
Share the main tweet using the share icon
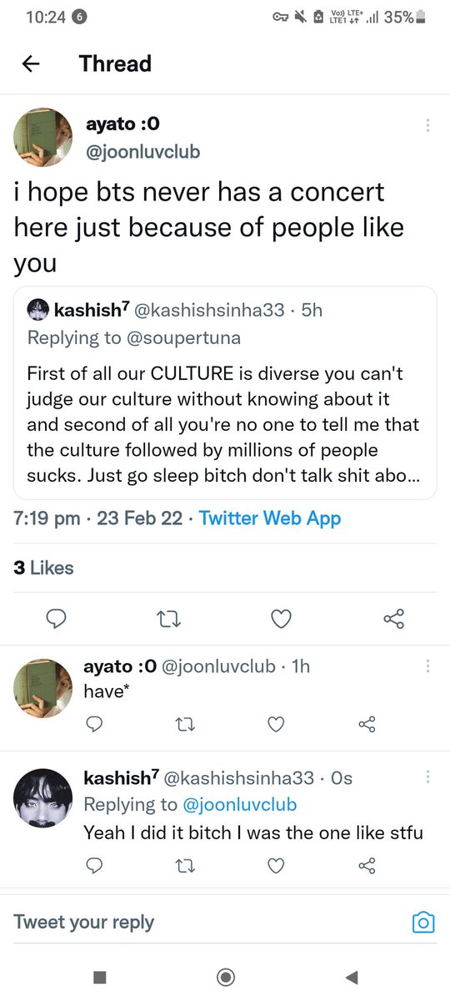(394, 619)
